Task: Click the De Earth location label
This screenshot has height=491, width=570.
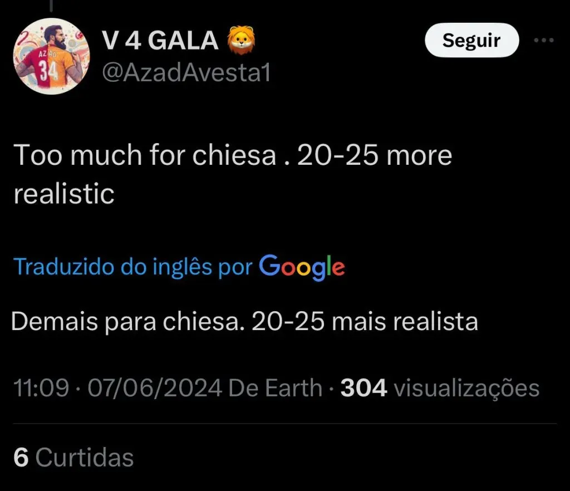Action: (275, 388)
